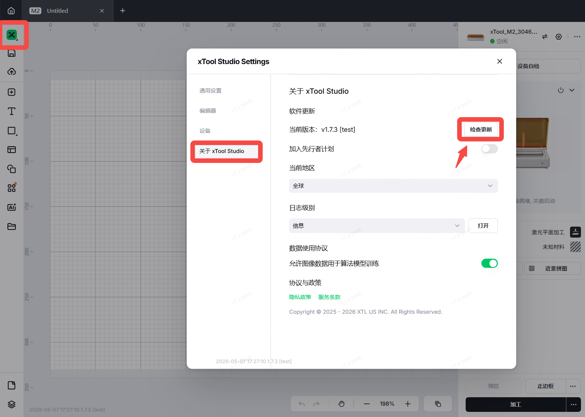Open the table layout tool icon
This screenshot has height=417, width=585.
(12, 149)
